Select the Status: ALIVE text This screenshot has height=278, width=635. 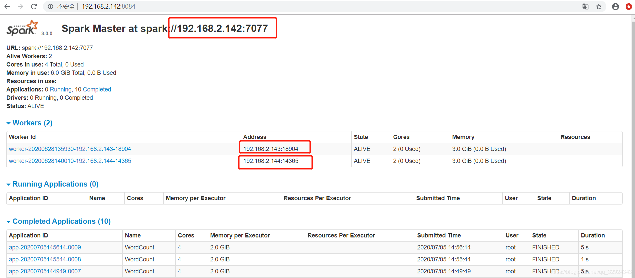click(25, 106)
